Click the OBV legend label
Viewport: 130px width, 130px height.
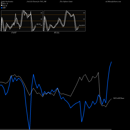click(4, 8)
